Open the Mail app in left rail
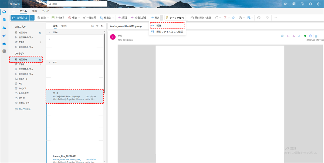The width and height of the screenshot is (324, 163). (x=4, y=12)
